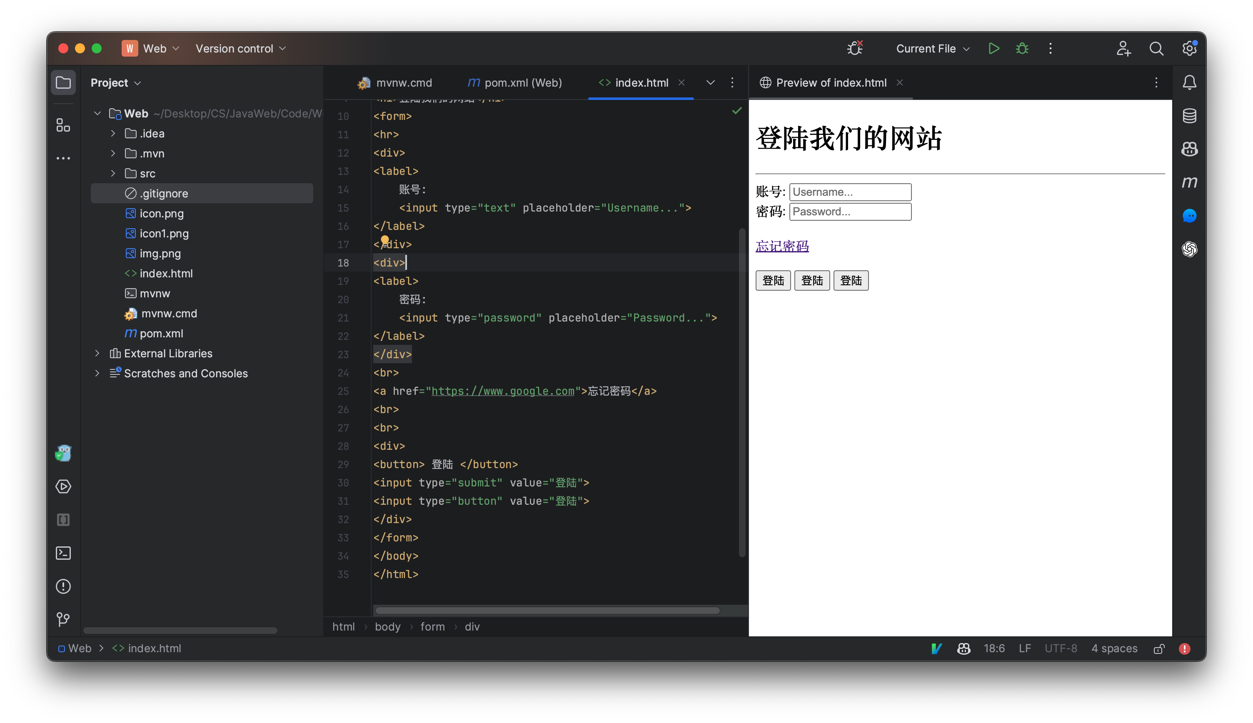
Task: Select pom.xml in project tree
Action: point(161,333)
